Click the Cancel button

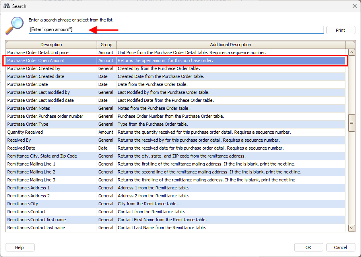340,247
